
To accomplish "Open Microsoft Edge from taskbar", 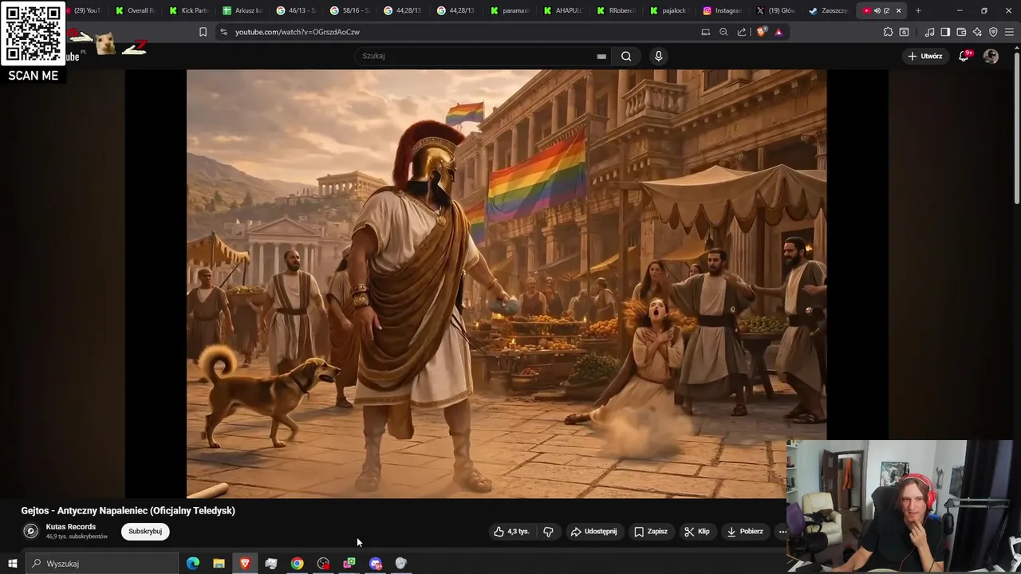I will point(193,564).
